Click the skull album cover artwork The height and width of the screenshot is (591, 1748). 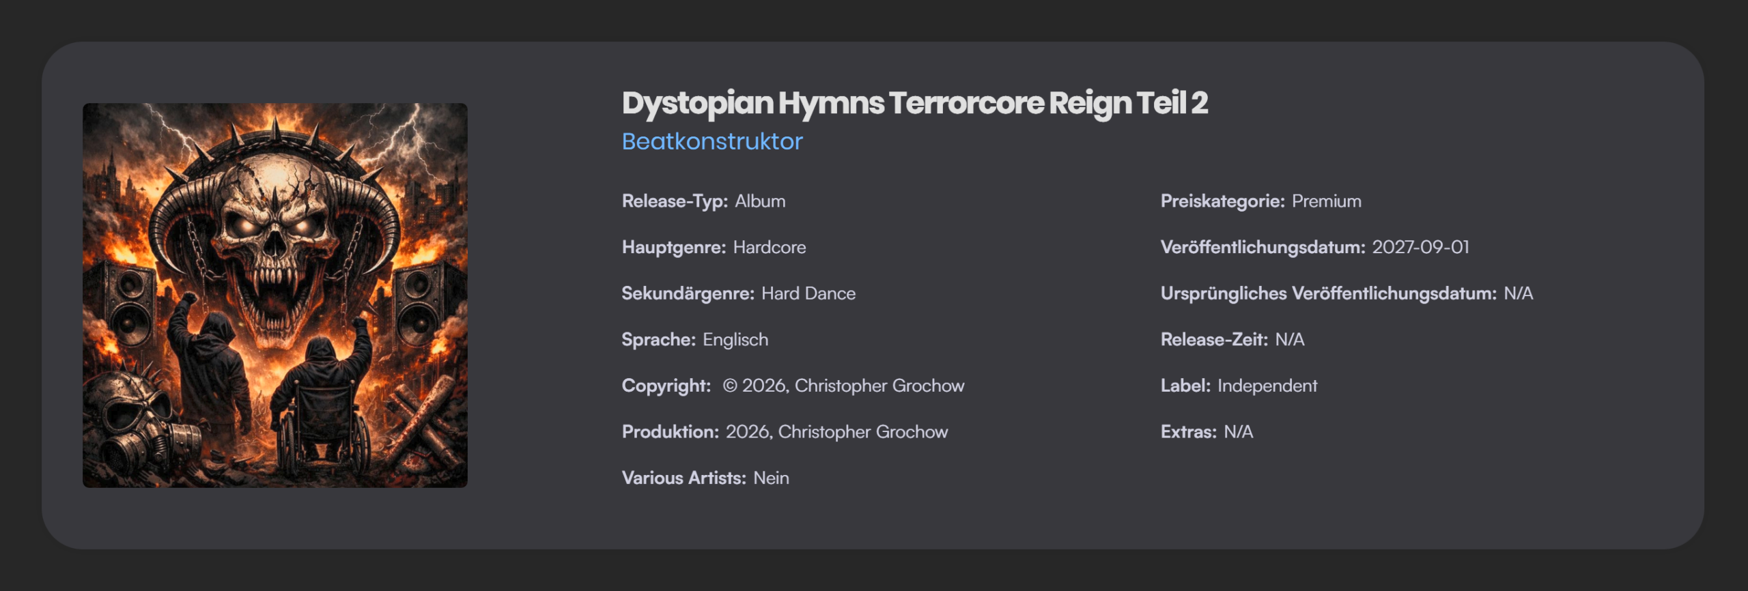pyautogui.click(x=274, y=295)
